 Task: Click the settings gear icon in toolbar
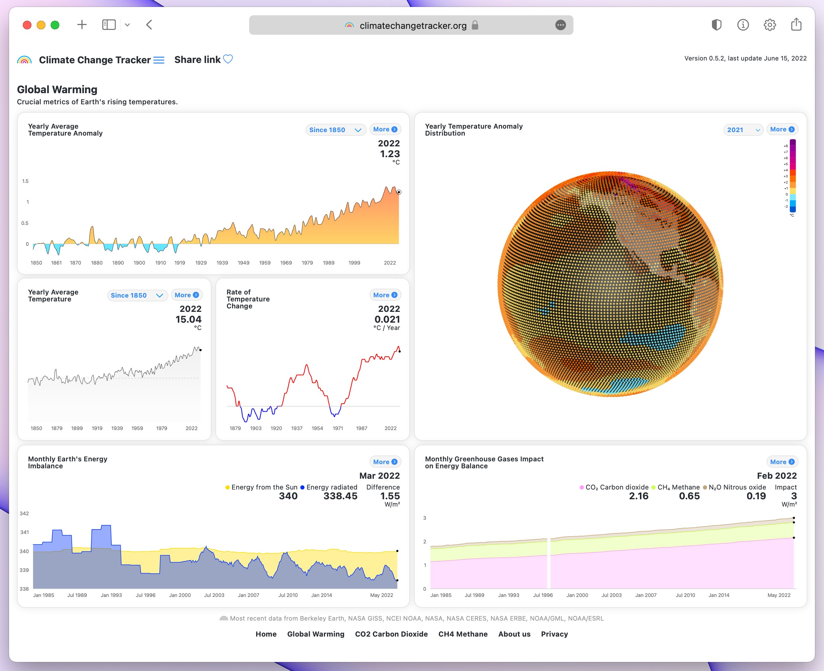tap(769, 25)
